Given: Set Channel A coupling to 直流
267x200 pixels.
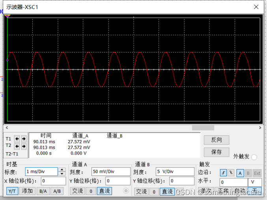Looking at the screenshot, I should coord(105,191).
